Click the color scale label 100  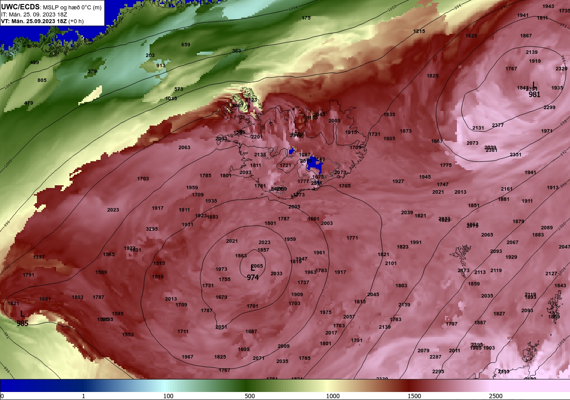click(x=168, y=396)
